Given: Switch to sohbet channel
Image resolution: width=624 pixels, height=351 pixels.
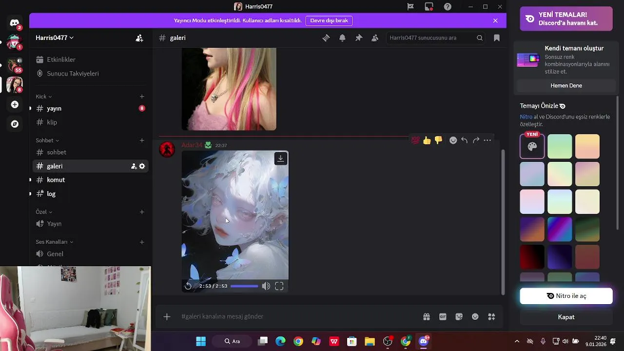Looking at the screenshot, I should 90,152.
